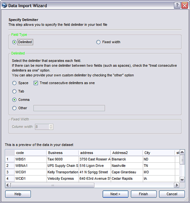Choose Space as the delimiter
This screenshot has height=203, width=190.
click(14, 83)
